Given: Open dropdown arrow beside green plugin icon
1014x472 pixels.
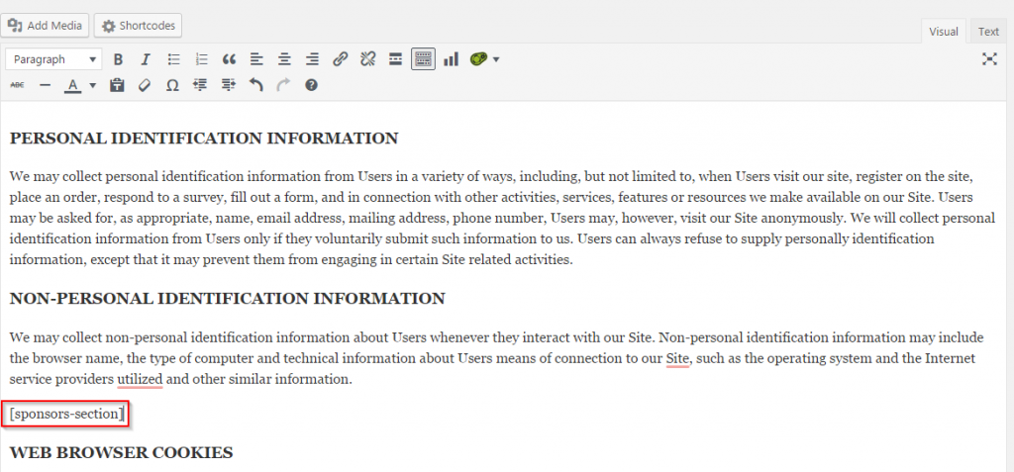Looking at the screenshot, I should [496, 59].
